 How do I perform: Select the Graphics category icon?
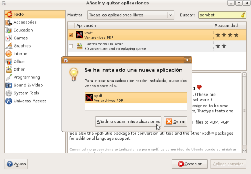coord(8,46)
